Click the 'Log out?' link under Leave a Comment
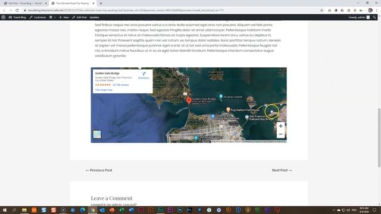This screenshot has width=381, height=214. tap(130, 204)
